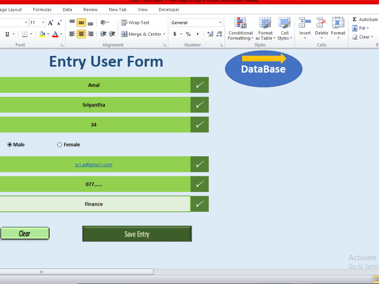Open the Formulas ribbon tab

(x=42, y=9)
